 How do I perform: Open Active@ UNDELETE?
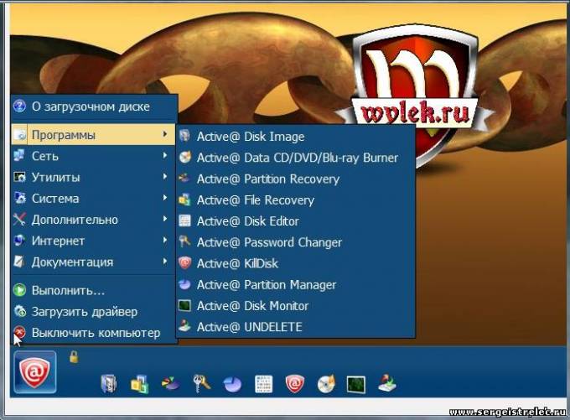coord(296,327)
